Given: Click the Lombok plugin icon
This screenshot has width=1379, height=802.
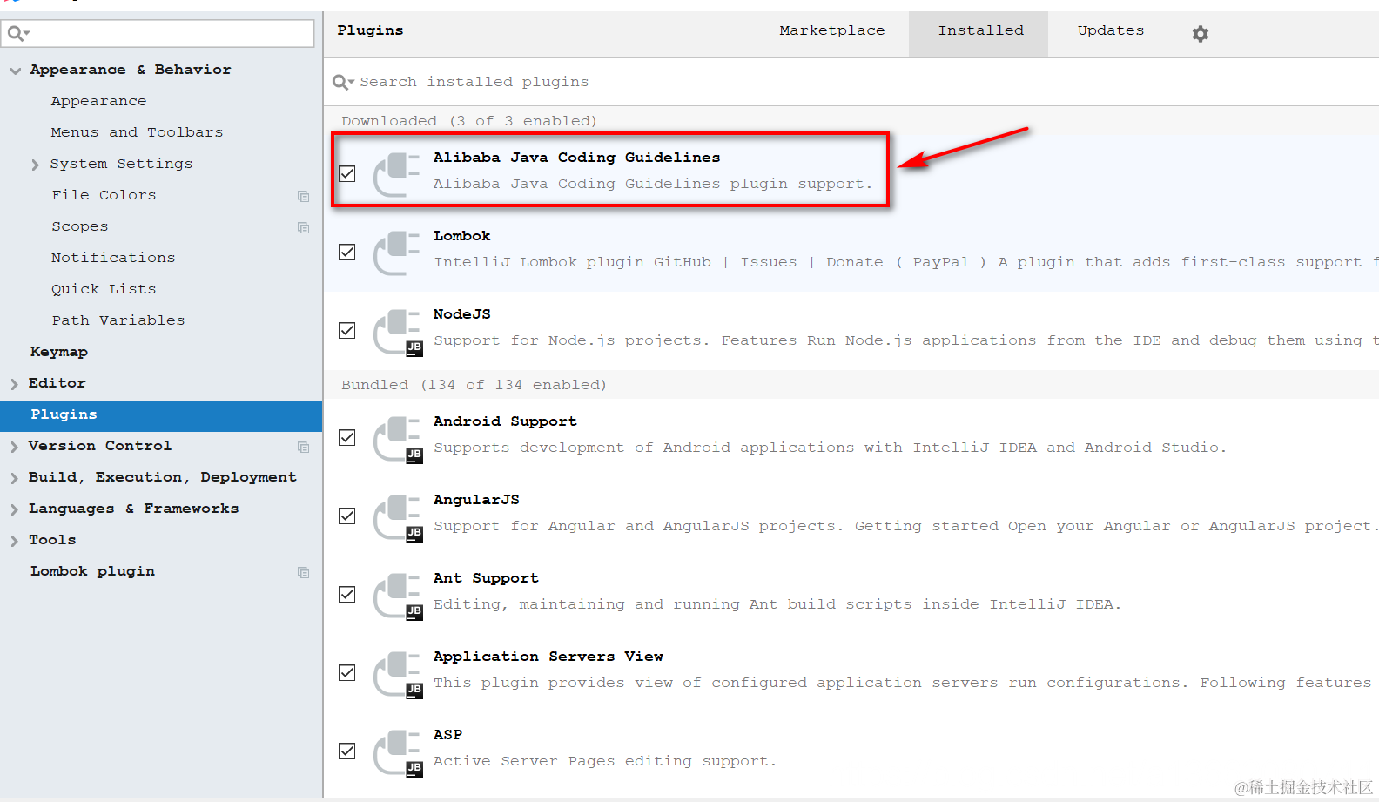Looking at the screenshot, I should tap(397, 253).
